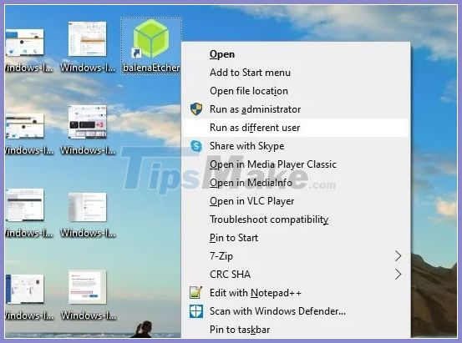Click the Skype icon in context menu
The height and width of the screenshot is (343, 462).
[x=196, y=146]
